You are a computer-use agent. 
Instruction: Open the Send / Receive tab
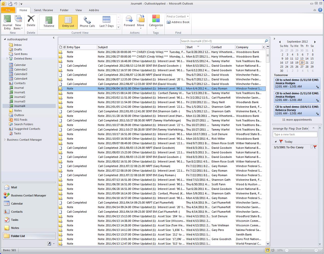coord(43,10)
